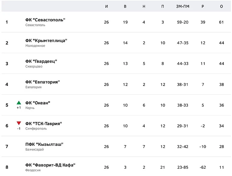
Task: Click the green up arrow beside ФК "Океан"
Action: tap(19, 103)
